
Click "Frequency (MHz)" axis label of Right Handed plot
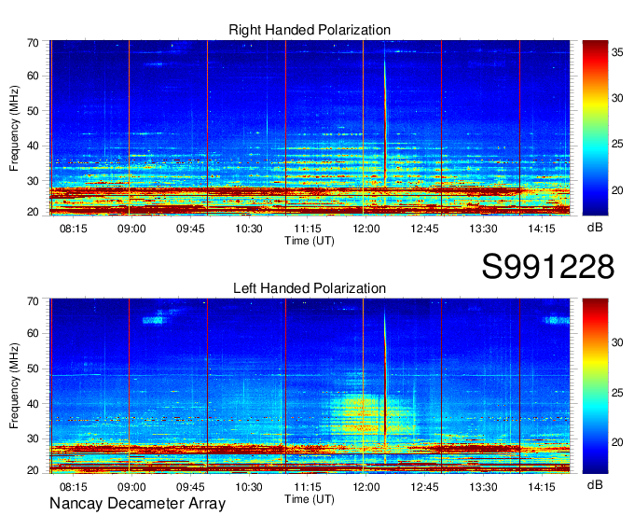pos(14,128)
